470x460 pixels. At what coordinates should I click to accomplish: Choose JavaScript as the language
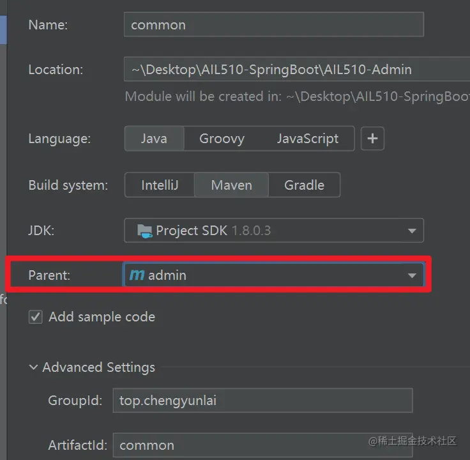(307, 139)
